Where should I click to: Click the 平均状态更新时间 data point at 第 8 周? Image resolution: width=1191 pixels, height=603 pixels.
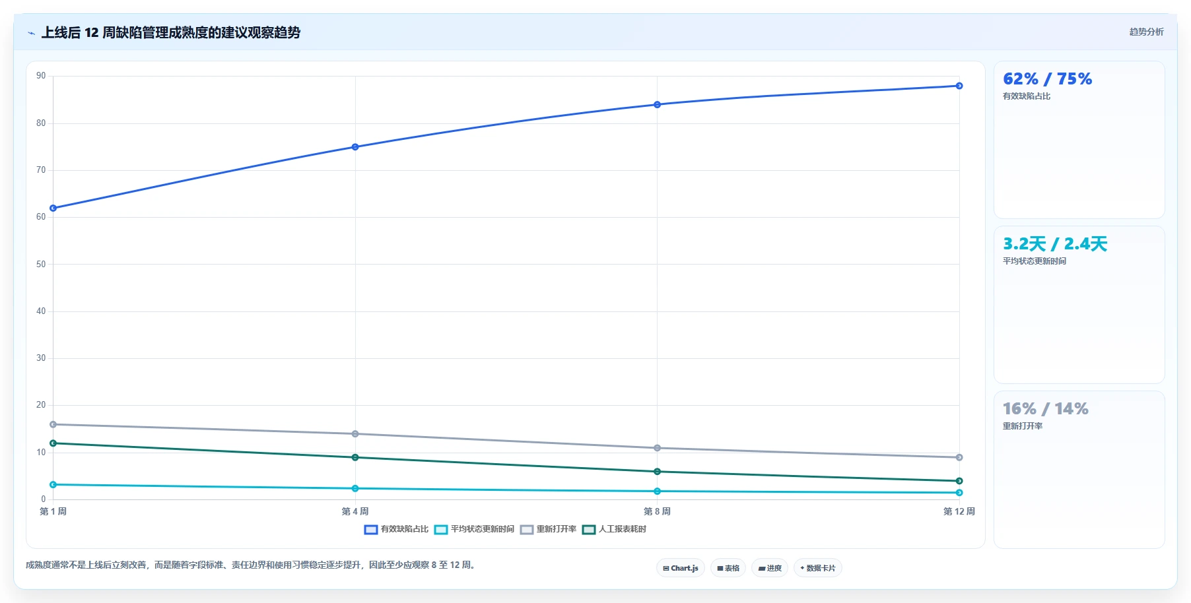657,492
